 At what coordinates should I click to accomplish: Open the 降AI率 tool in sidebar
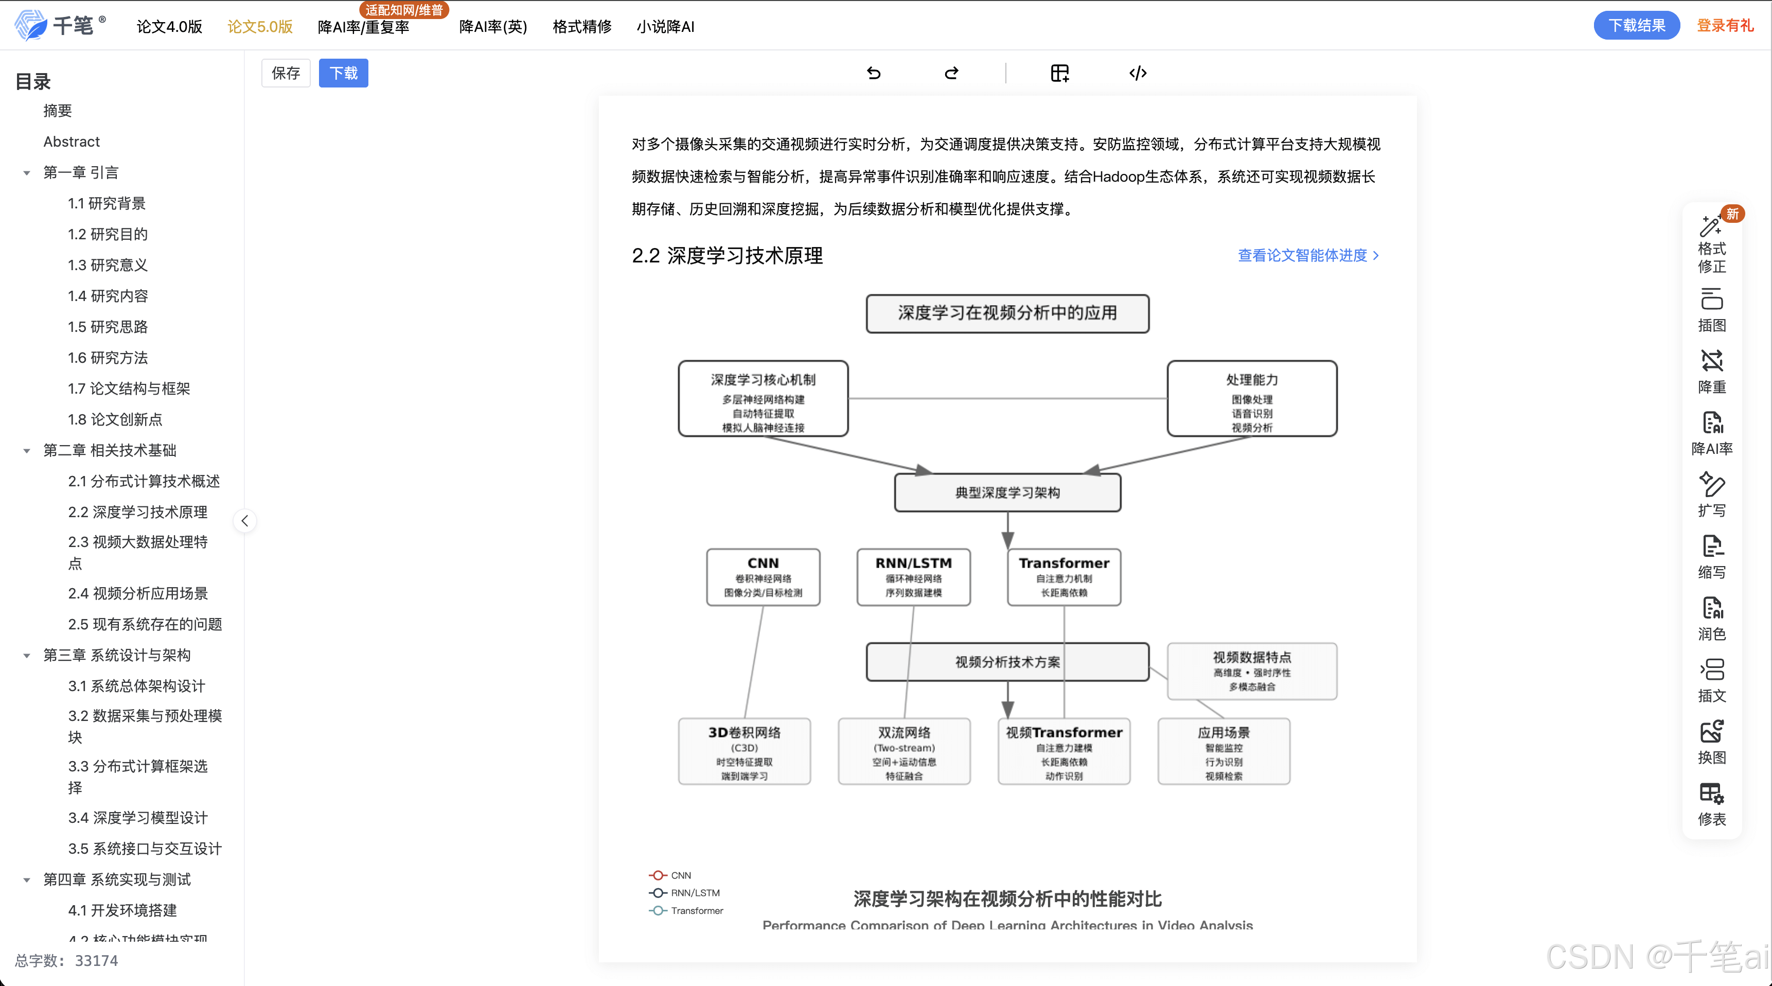1712,433
